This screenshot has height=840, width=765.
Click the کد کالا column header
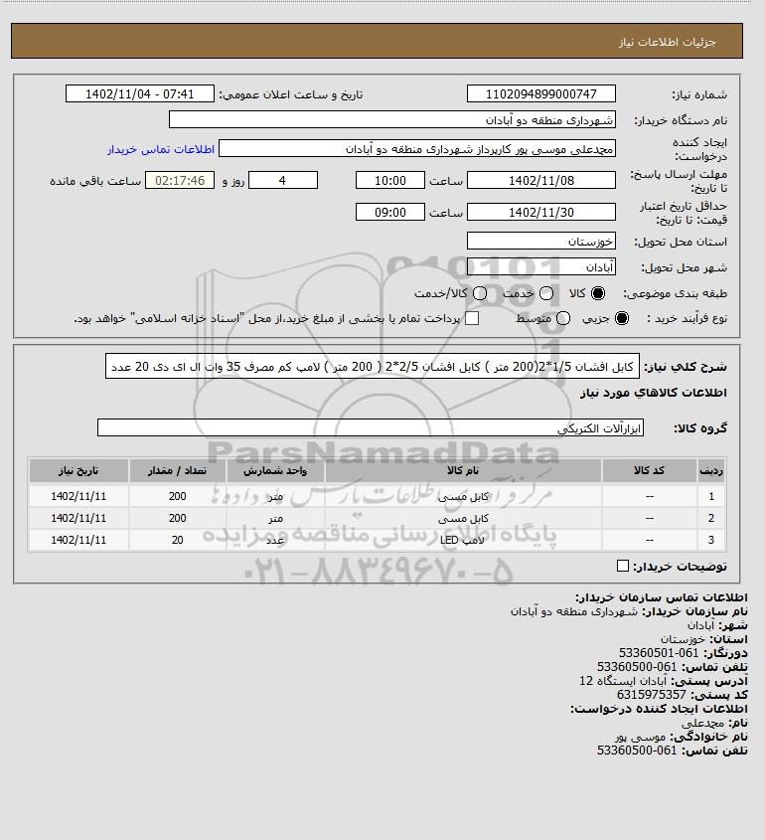click(x=650, y=471)
